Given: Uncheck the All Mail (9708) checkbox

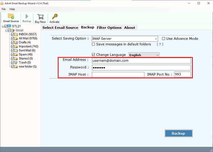Looking at the screenshot, I should 13,38.
